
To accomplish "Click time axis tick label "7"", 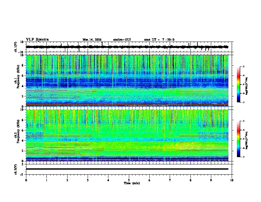I will pos(170,180).
